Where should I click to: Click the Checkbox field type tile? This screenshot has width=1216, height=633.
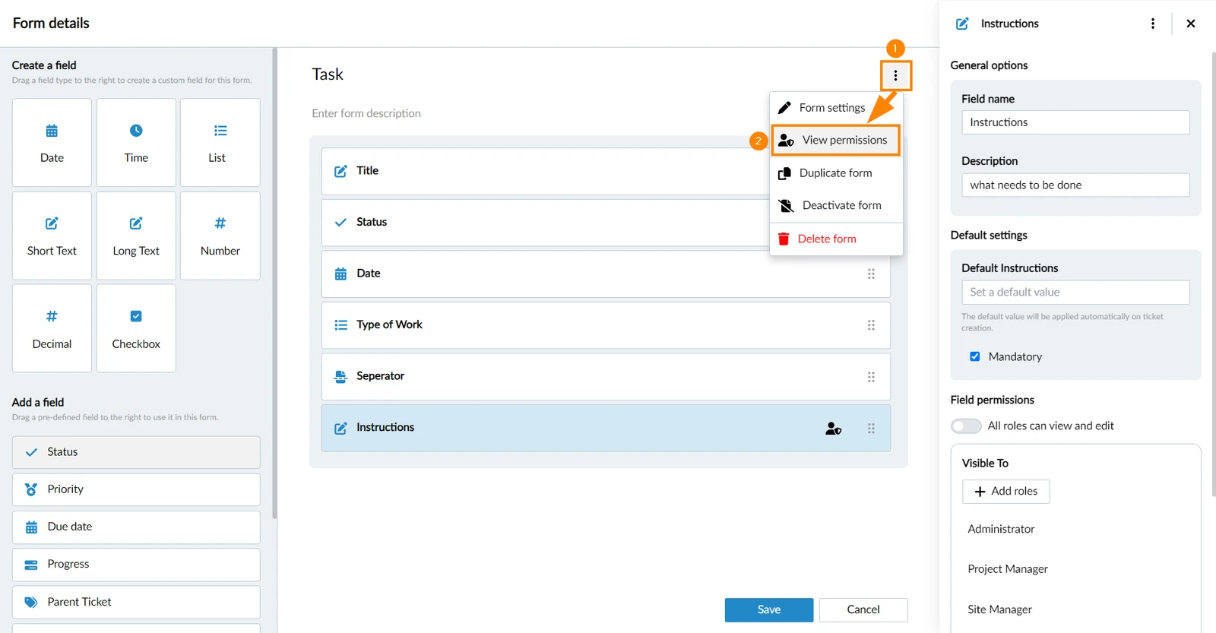136,328
